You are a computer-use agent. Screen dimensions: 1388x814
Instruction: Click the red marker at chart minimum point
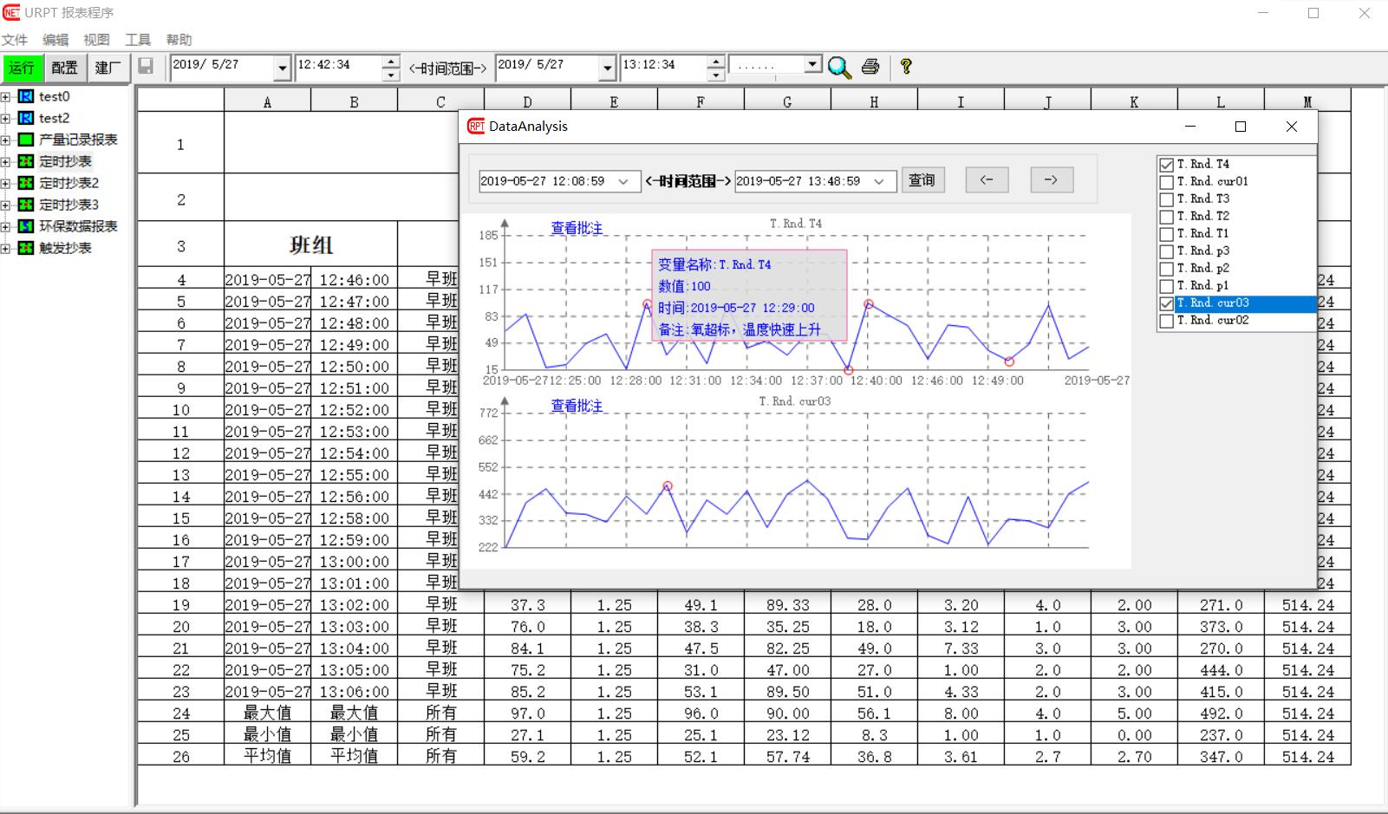point(849,370)
